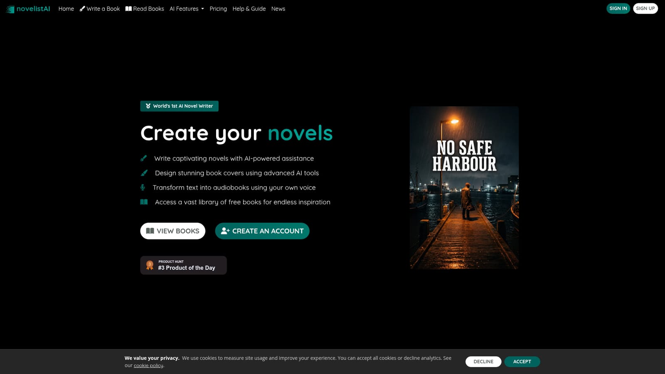
Task: Open VIEW BOOKS
Action: click(x=172, y=231)
